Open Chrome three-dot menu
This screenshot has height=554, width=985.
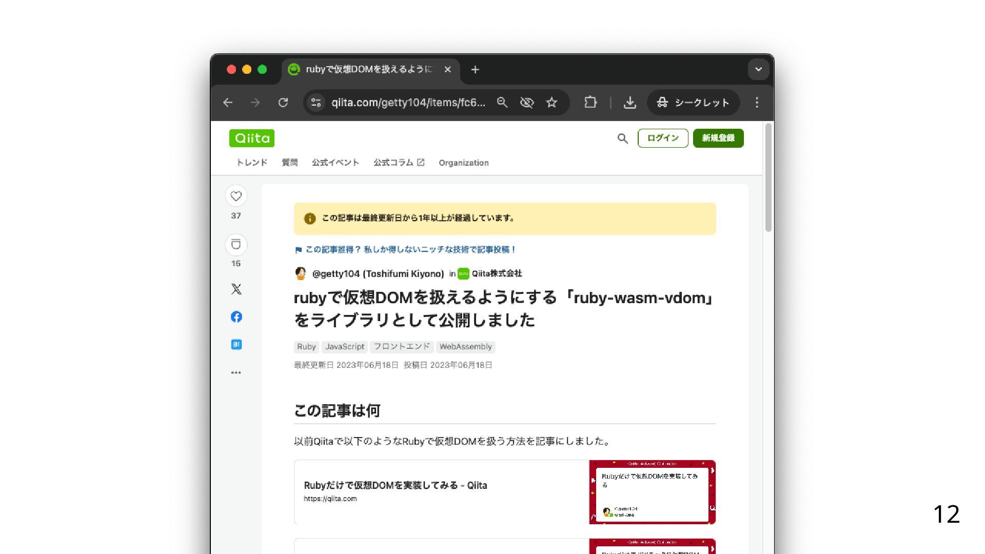(x=757, y=103)
